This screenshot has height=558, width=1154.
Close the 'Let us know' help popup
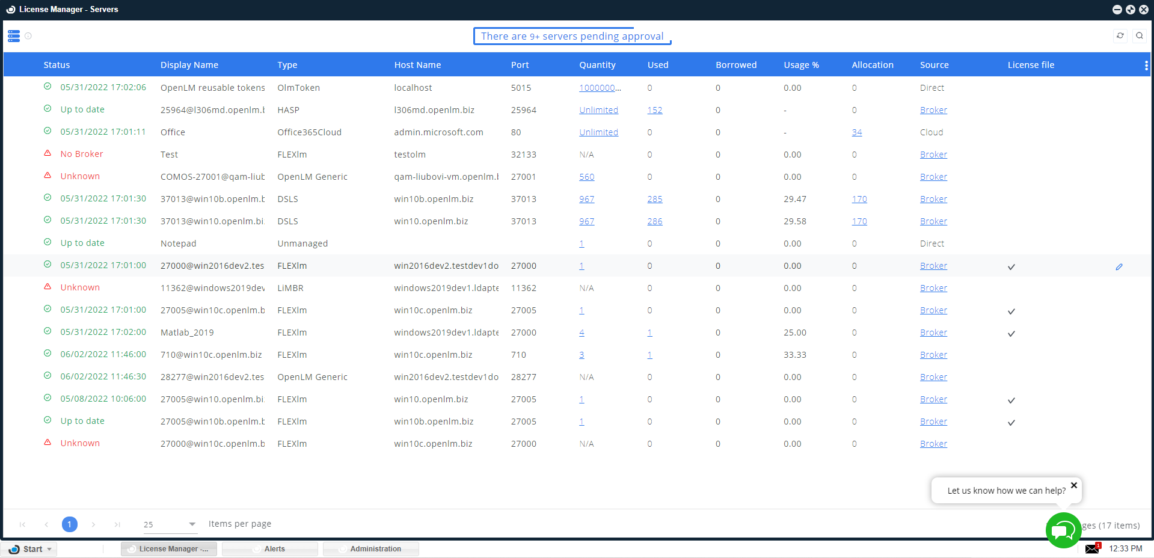point(1073,485)
